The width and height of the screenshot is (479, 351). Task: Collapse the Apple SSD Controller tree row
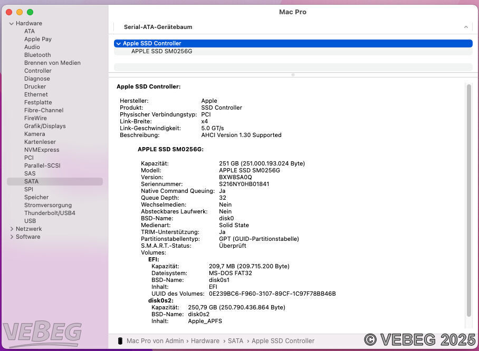pos(119,44)
